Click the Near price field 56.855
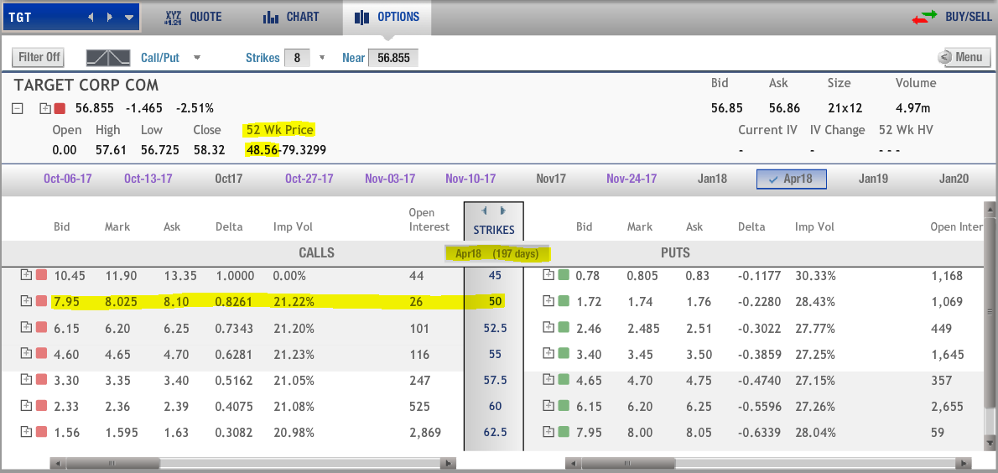The height and width of the screenshot is (473, 998). [x=392, y=58]
